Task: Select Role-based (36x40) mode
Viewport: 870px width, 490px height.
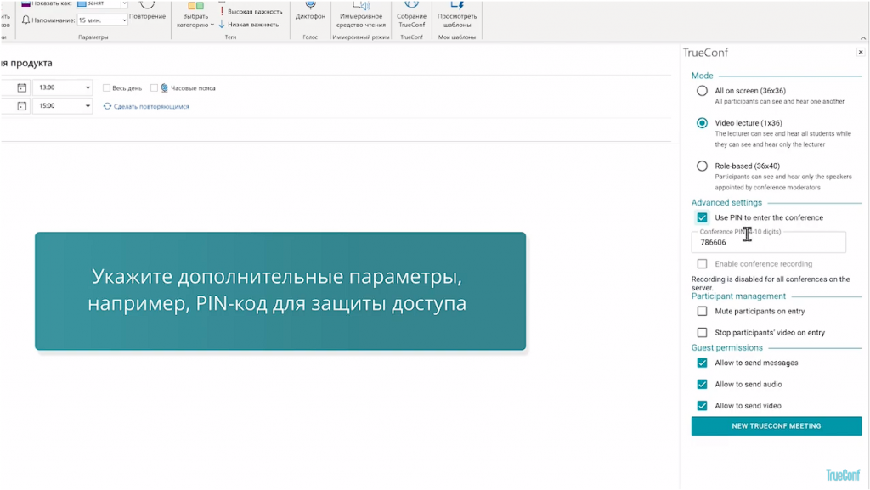Action: (702, 166)
